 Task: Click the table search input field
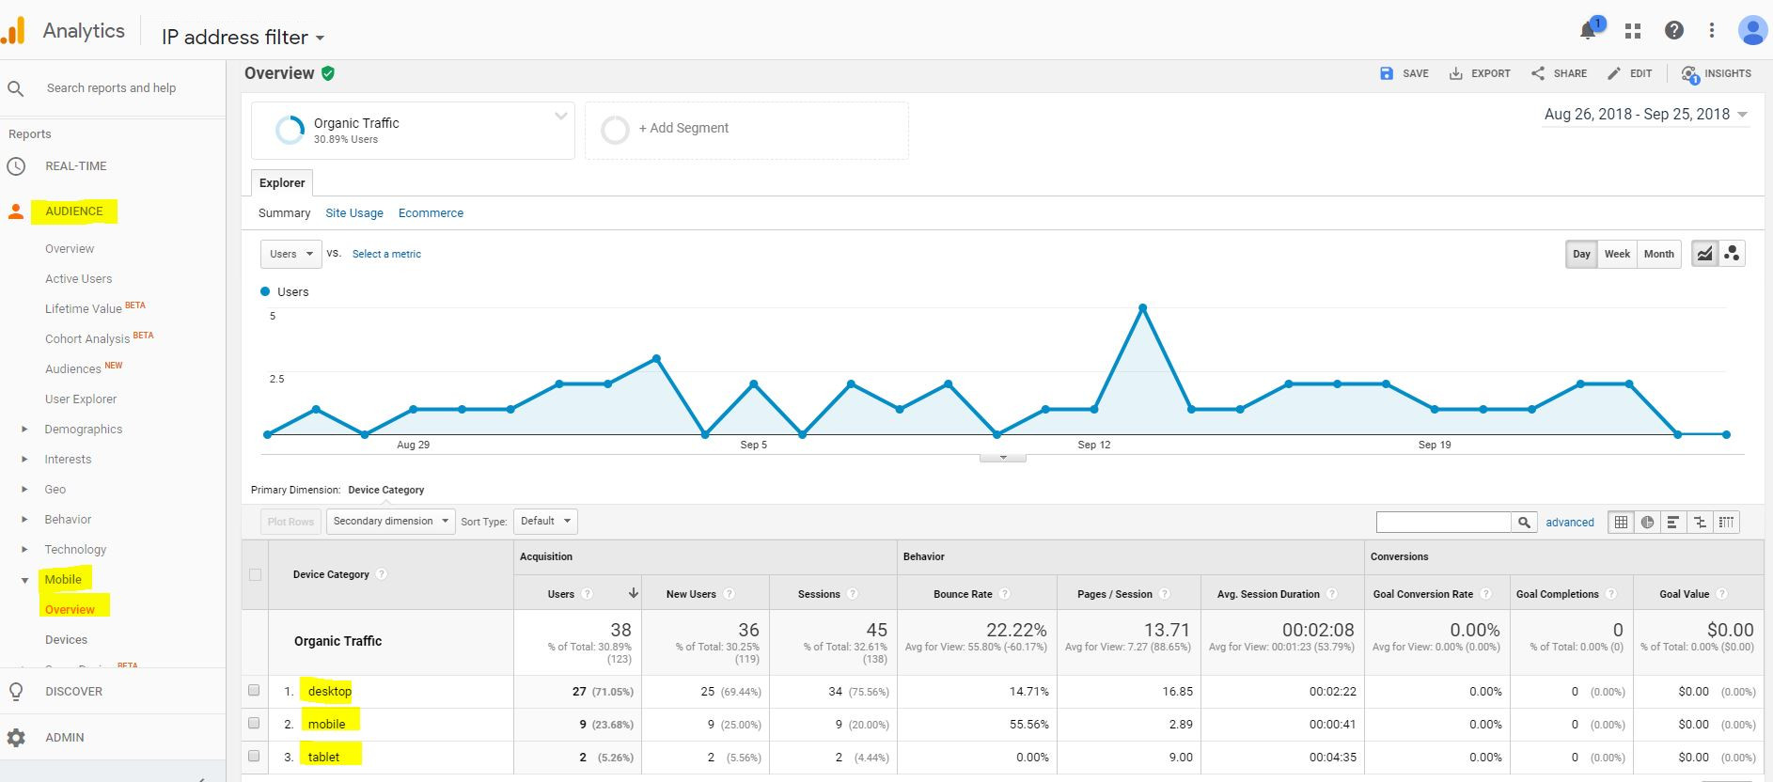click(1443, 523)
